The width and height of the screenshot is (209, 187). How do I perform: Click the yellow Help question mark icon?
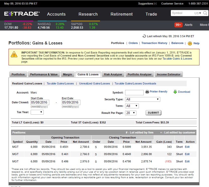[x=190, y=43]
